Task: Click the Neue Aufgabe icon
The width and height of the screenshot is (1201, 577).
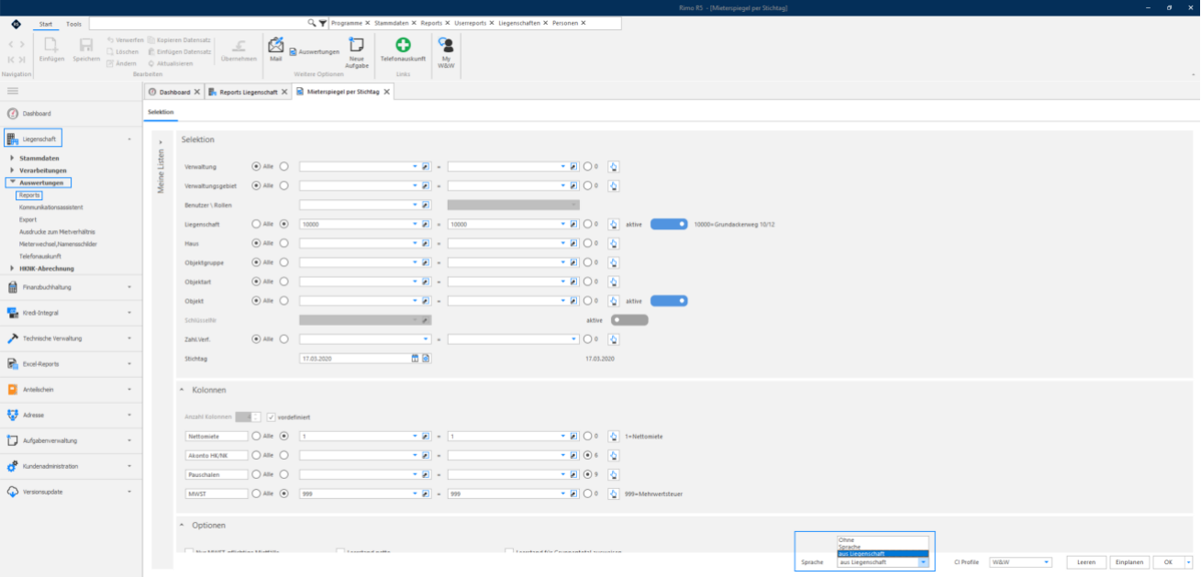Action: 358,52
